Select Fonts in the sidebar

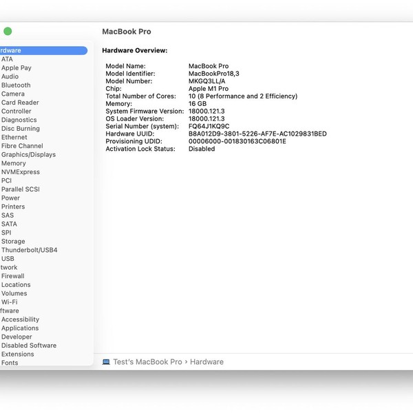point(10,363)
